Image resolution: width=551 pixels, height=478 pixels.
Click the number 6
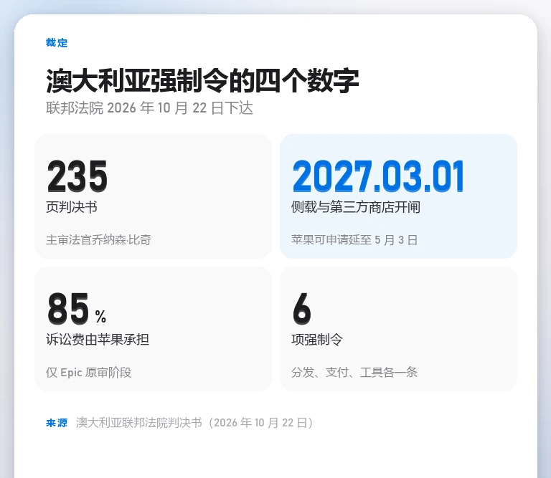click(x=301, y=309)
